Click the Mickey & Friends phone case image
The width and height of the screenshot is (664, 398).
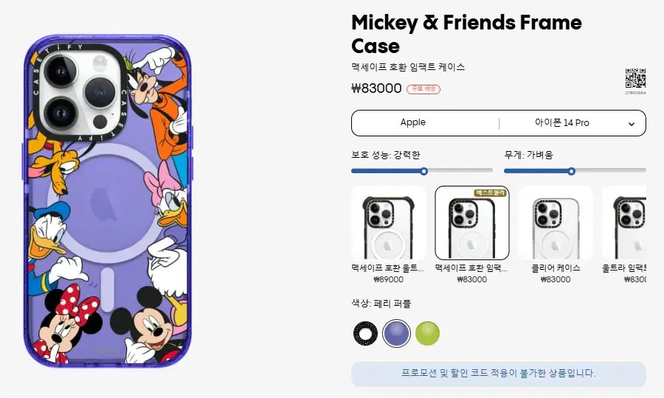pyautogui.click(x=107, y=201)
